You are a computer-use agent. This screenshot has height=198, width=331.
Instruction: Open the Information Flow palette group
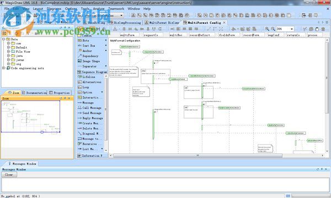point(92,156)
